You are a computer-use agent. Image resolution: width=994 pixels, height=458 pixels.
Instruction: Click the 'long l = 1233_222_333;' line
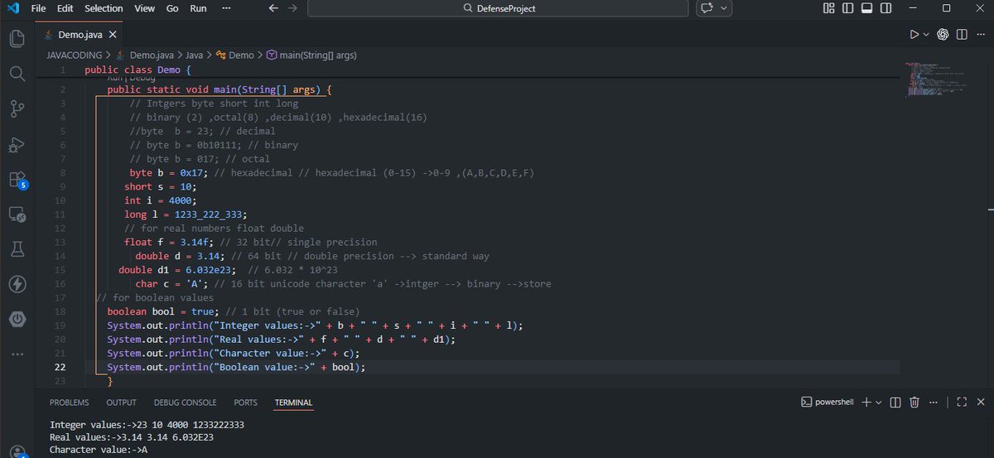click(x=186, y=215)
